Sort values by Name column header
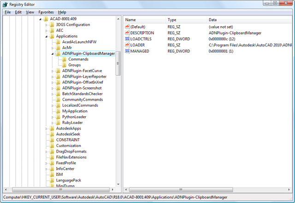Image resolution: width=295 pixels, height=203 pixels. [131, 20]
